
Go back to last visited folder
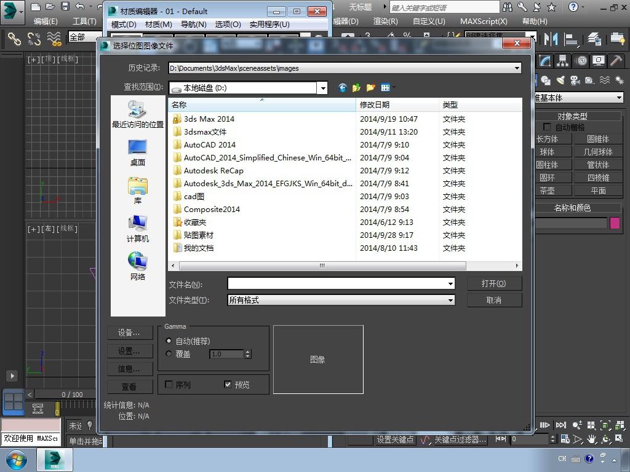click(342, 87)
